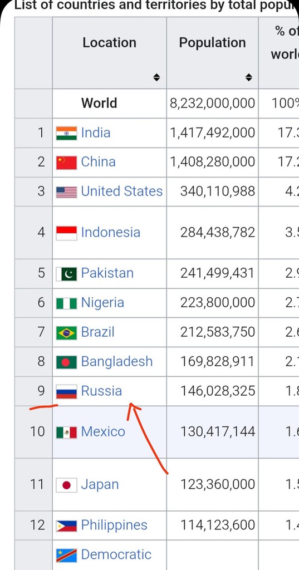Viewport: 299px width, 570px height.
Task: Select the World population value cell
Action: (x=213, y=103)
